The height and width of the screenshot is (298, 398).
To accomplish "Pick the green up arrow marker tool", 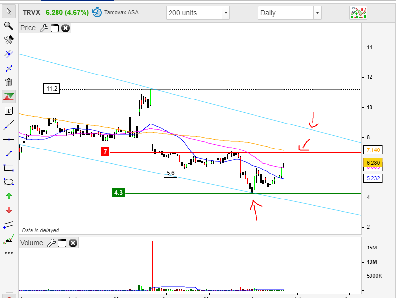I will click(x=8, y=196).
